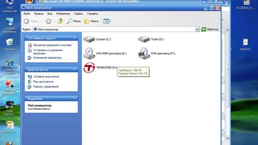Go up one folder level icon

[60, 21]
